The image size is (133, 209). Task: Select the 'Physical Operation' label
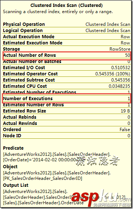[24, 24]
